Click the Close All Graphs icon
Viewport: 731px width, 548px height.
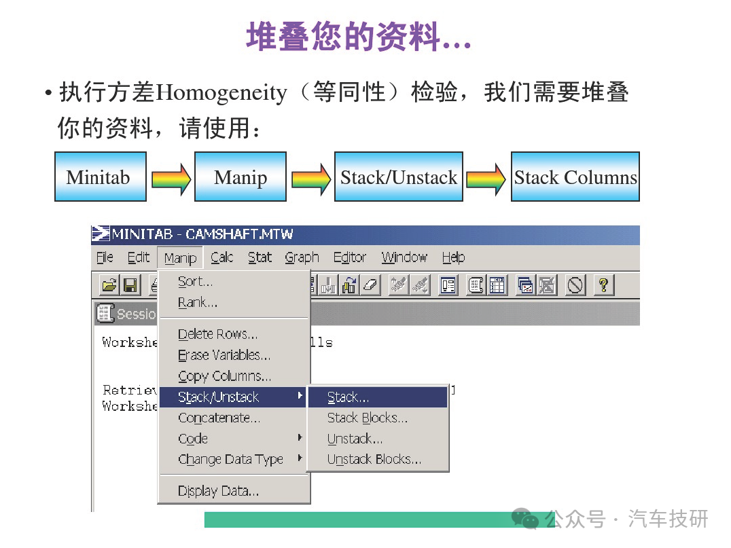pos(546,285)
